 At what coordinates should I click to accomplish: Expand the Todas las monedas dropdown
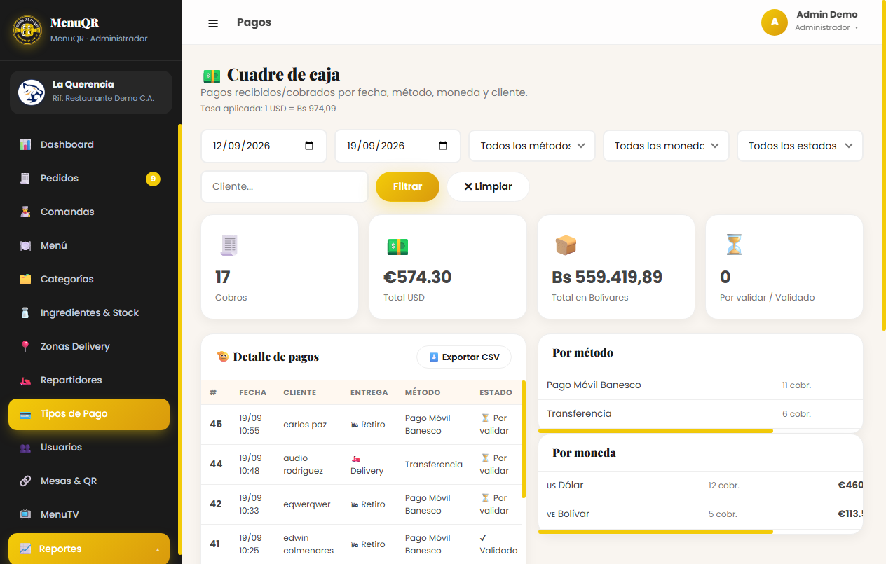point(666,146)
